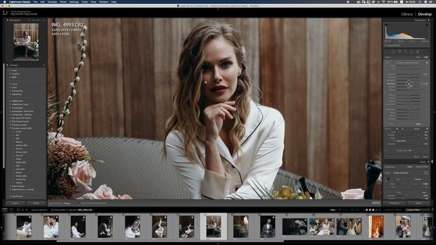Click the main window secondary display icon
The height and width of the screenshot is (245, 436).
[5, 210]
